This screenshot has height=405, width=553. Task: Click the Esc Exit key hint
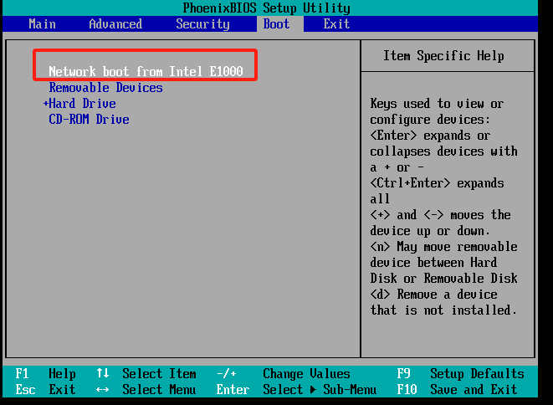[45, 389]
